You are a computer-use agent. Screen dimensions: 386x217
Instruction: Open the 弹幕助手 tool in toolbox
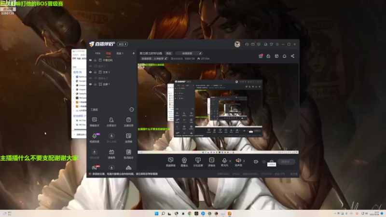(x=94, y=122)
